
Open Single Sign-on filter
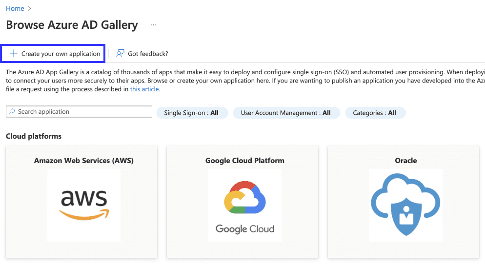[x=192, y=113]
